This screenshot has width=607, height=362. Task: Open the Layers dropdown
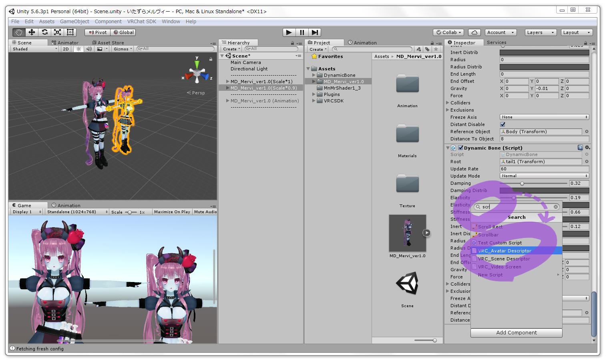540,32
